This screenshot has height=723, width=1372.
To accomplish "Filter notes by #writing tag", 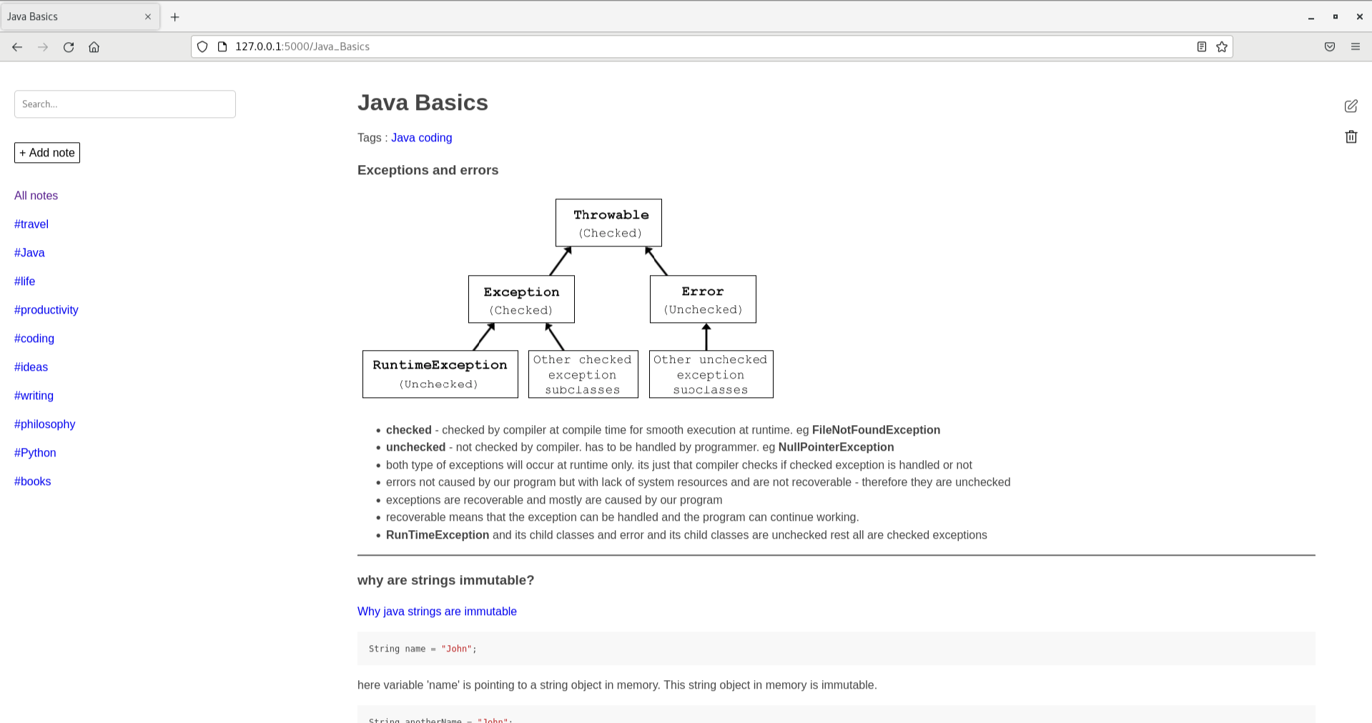I will point(34,396).
